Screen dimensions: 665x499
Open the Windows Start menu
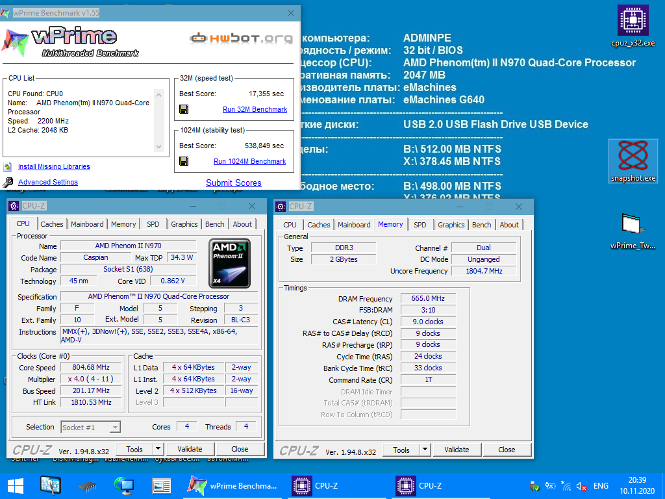tap(16, 486)
